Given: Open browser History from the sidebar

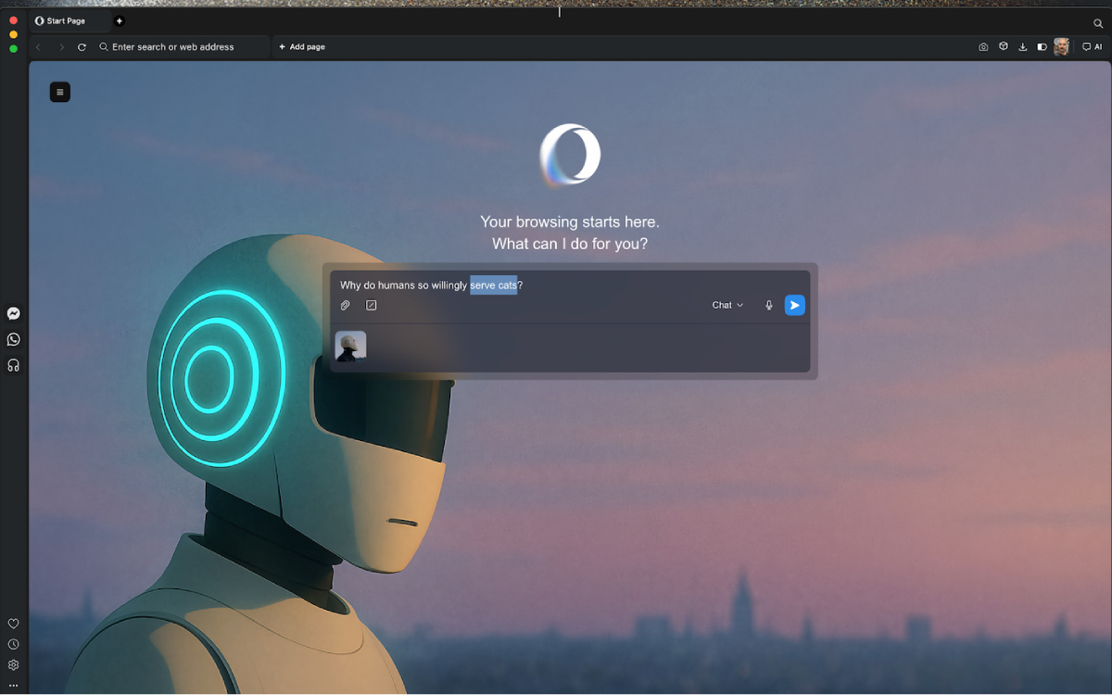Looking at the screenshot, I should click(13, 644).
